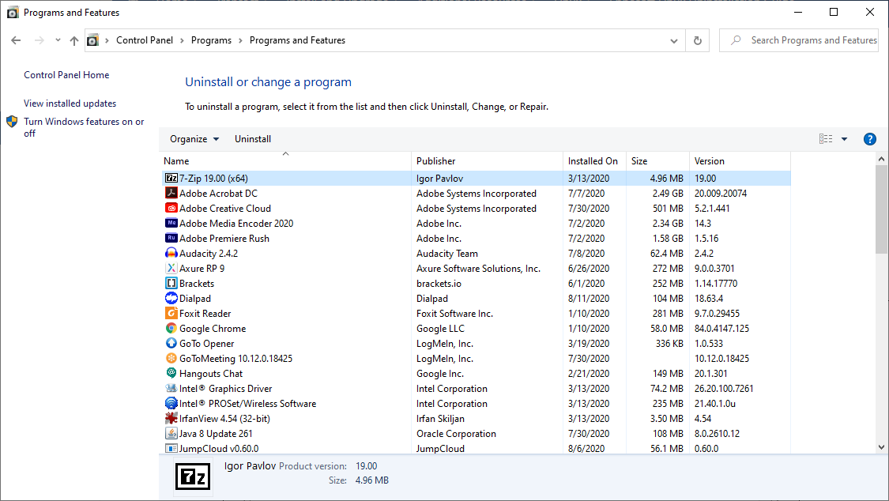Image resolution: width=889 pixels, height=501 pixels.
Task: Open the help question mark icon
Action: (x=869, y=139)
